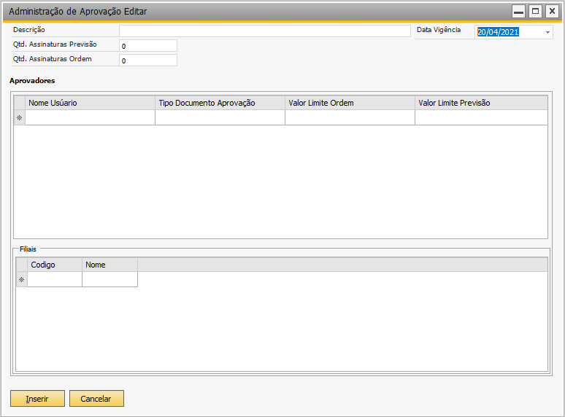The height and width of the screenshot is (417, 565).
Task: Click the Descrição label
Action: [28, 30]
